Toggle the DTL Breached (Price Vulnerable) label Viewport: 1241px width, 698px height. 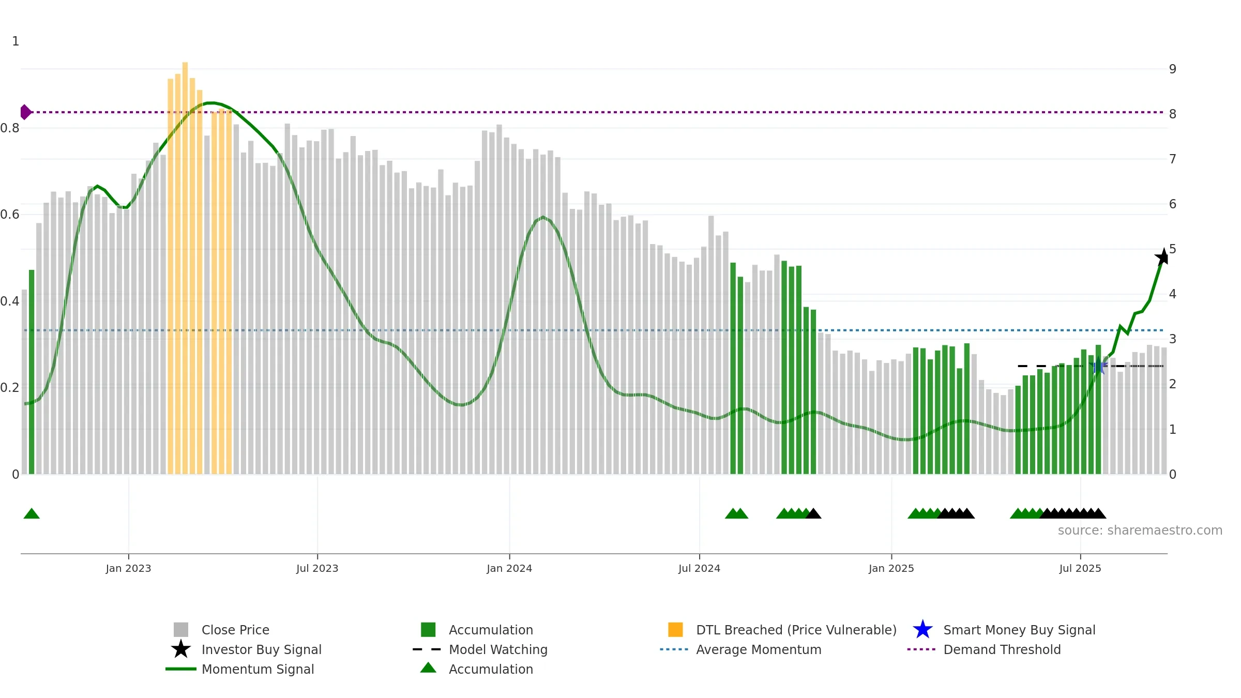(x=796, y=630)
